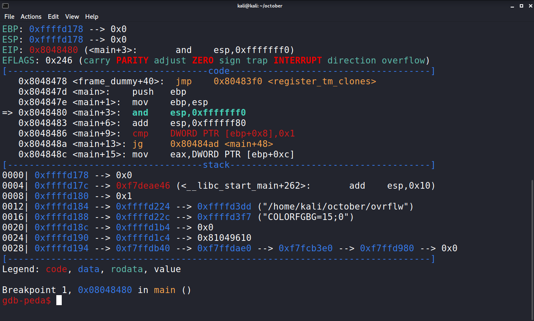The width and height of the screenshot is (534, 321).
Task: Click the 'stack' section header
Action: (x=216, y=165)
